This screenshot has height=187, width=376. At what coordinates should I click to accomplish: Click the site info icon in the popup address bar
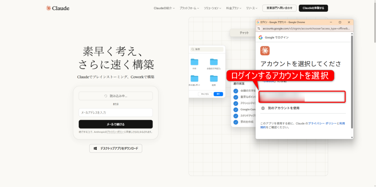tap(259, 28)
